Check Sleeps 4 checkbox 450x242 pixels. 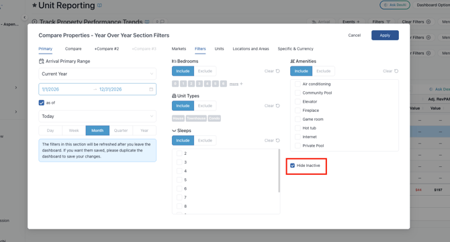coord(179,171)
